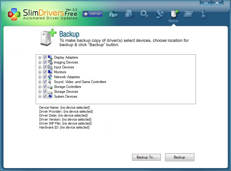The height and width of the screenshot is (171, 231).
Task: Toggle the Input Devices checkbox
Action: tap(45, 67)
